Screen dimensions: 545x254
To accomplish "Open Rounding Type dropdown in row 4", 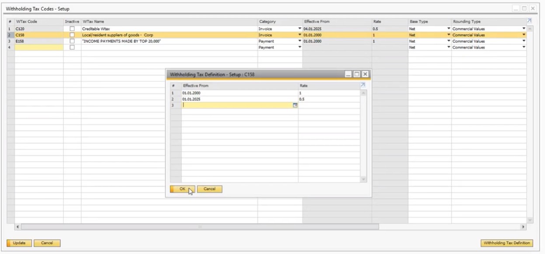I will coord(524,47).
